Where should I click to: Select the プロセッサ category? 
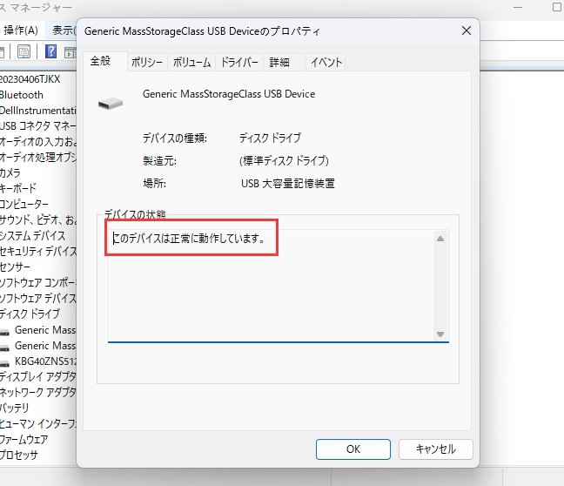tap(18, 455)
